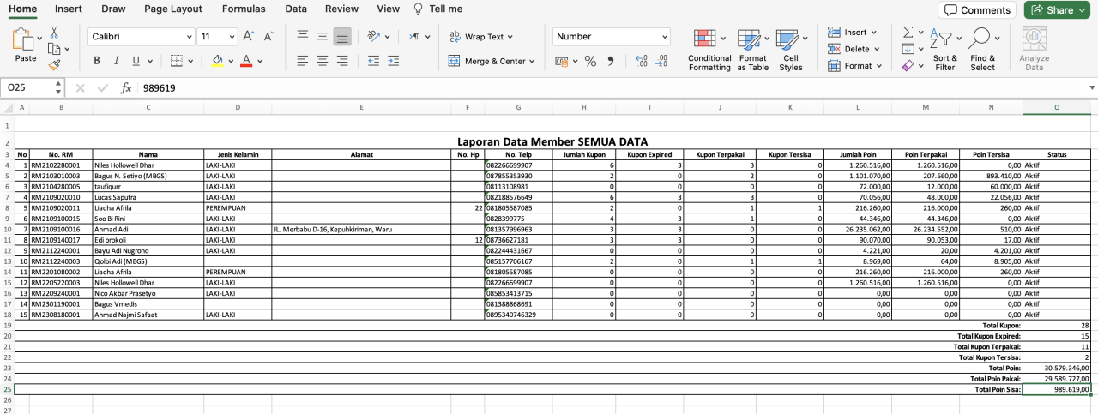Align text to top
The height and width of the screenshot is (414, 1098).
click(302, 36)
